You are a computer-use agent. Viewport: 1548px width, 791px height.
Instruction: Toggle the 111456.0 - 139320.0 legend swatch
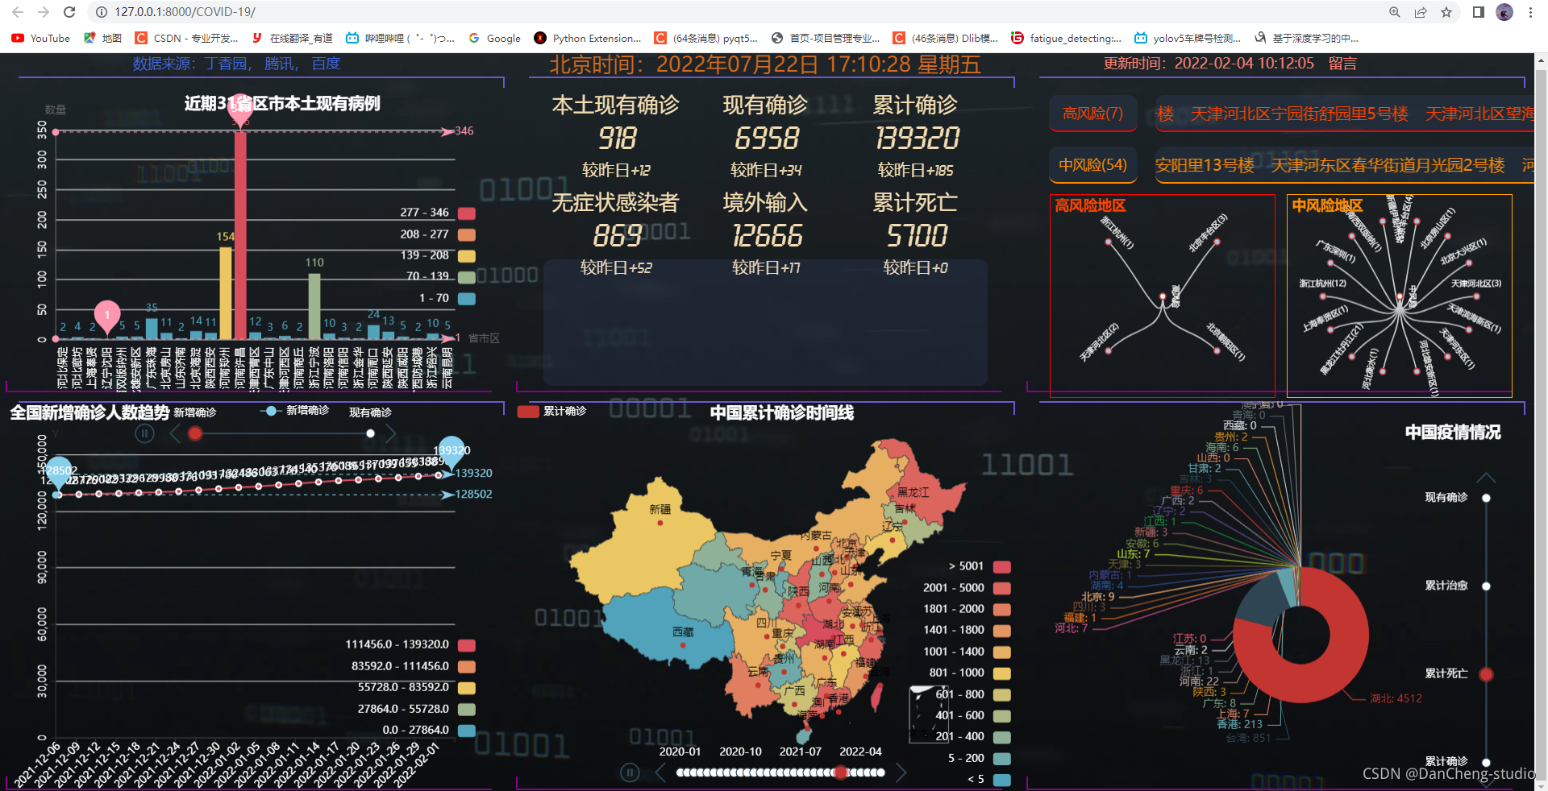pos(466,645)
